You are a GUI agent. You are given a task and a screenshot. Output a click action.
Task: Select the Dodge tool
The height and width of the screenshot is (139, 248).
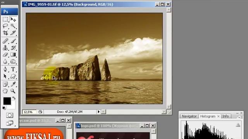(x=13, y=61)
